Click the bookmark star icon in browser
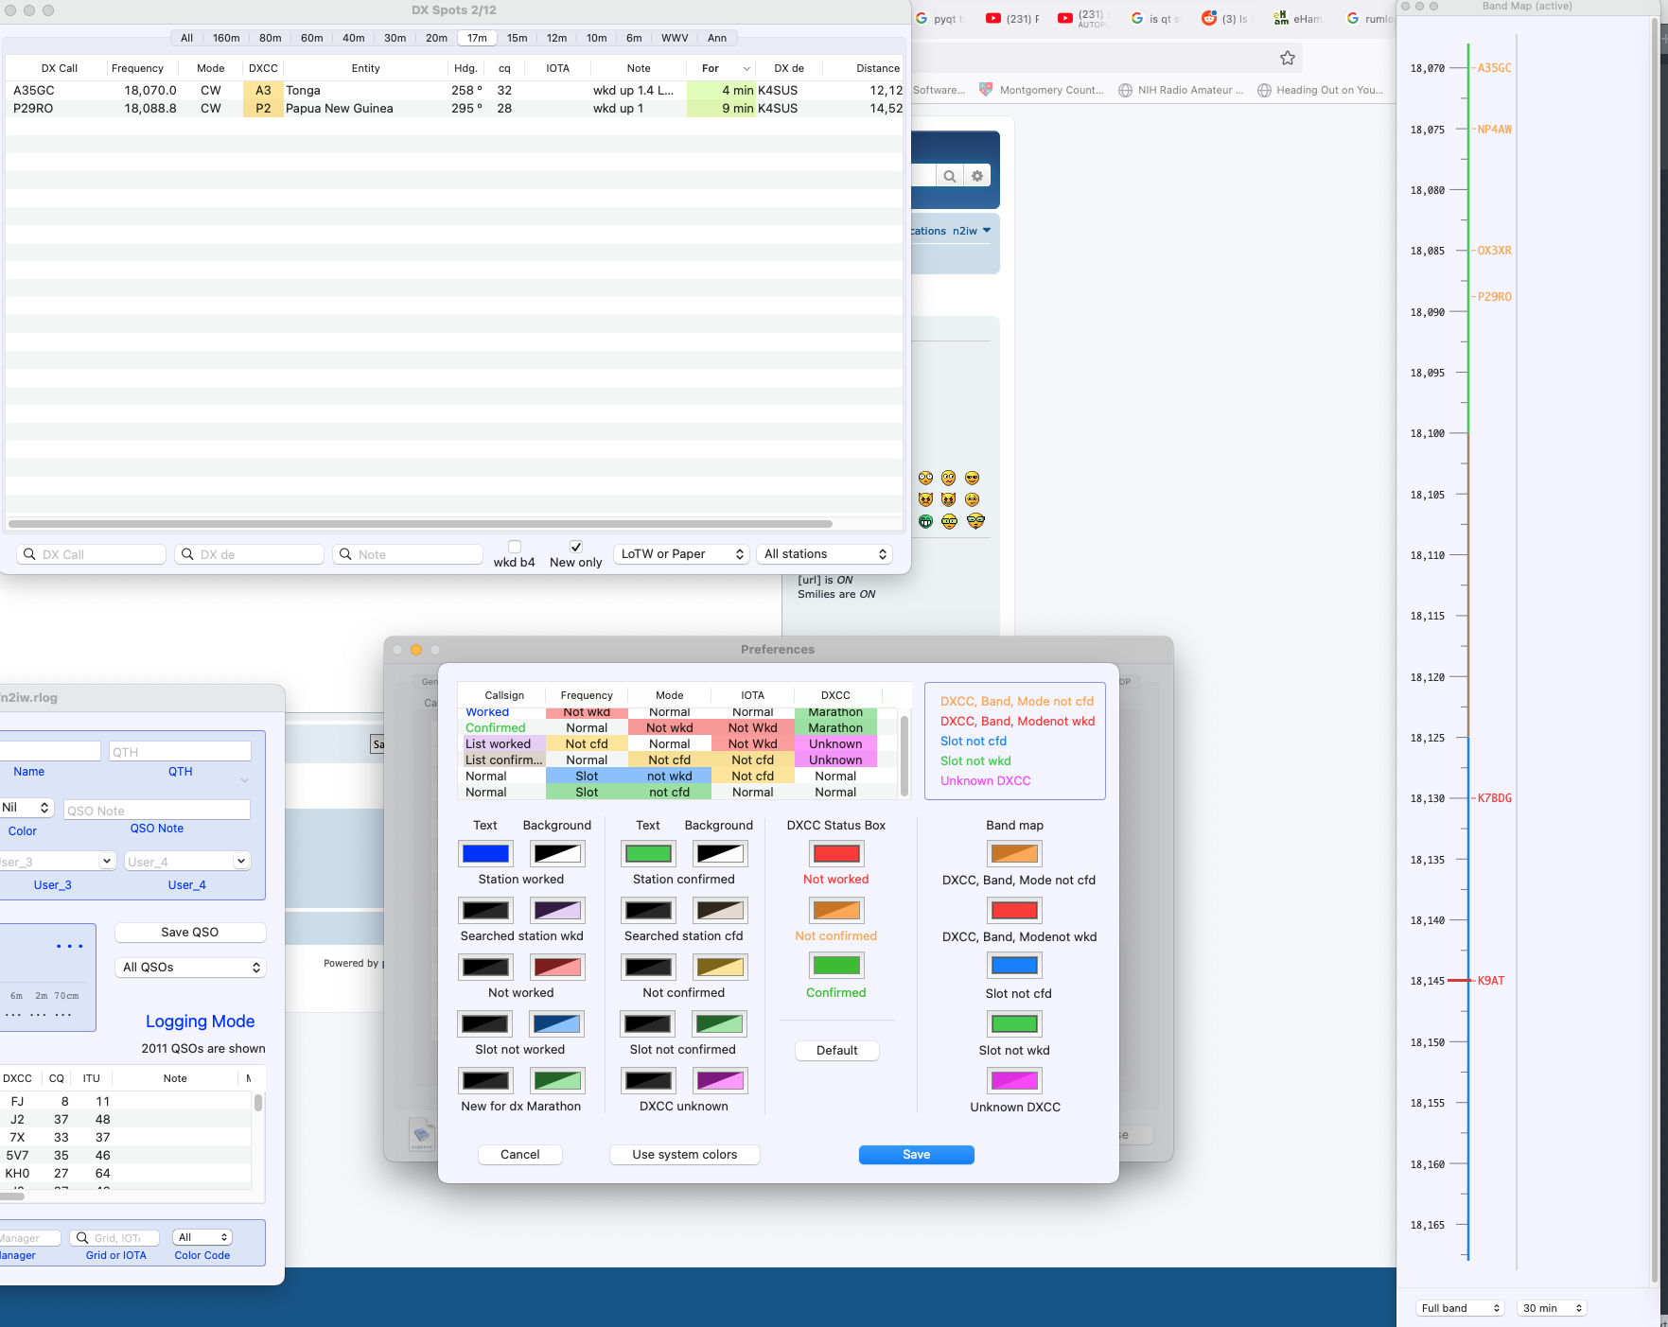 point(1287,59)
